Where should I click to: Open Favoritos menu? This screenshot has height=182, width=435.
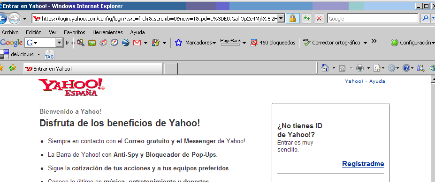pyautogui.click(x=74, y=32)
